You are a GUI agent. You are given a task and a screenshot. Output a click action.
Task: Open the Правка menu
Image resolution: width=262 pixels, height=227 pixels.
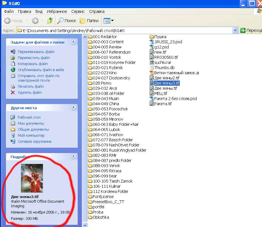tap(25, 11)
